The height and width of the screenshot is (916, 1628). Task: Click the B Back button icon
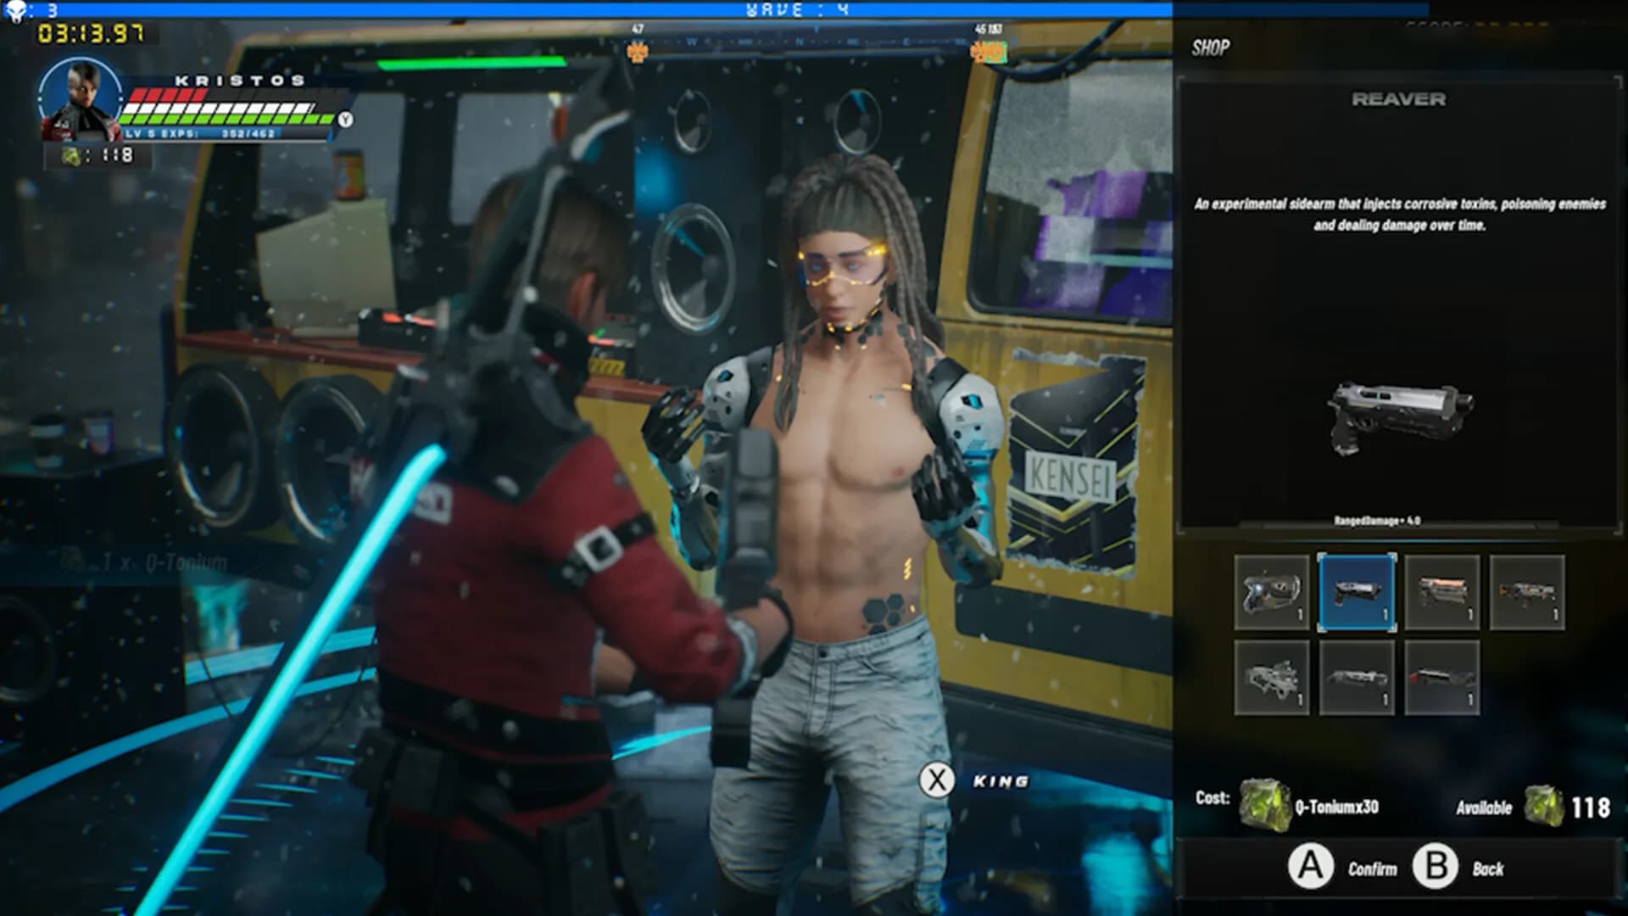coord(1436,867)
